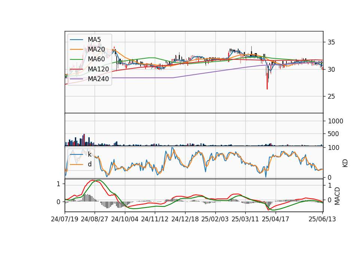Click the 24/11/12 date label

pyautogui.click(x=155, y=219)
